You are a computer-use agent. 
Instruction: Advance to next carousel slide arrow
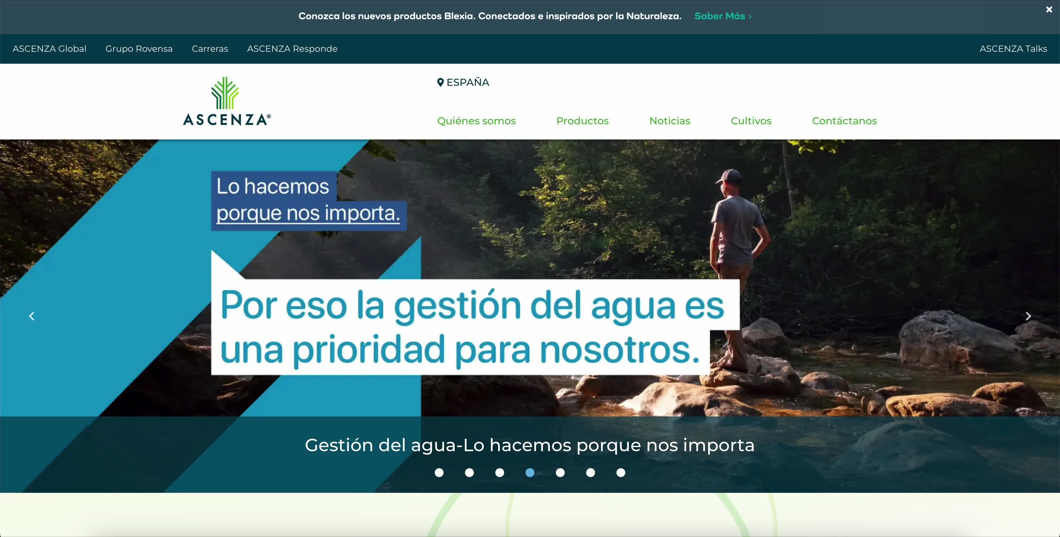(1028, 316)
